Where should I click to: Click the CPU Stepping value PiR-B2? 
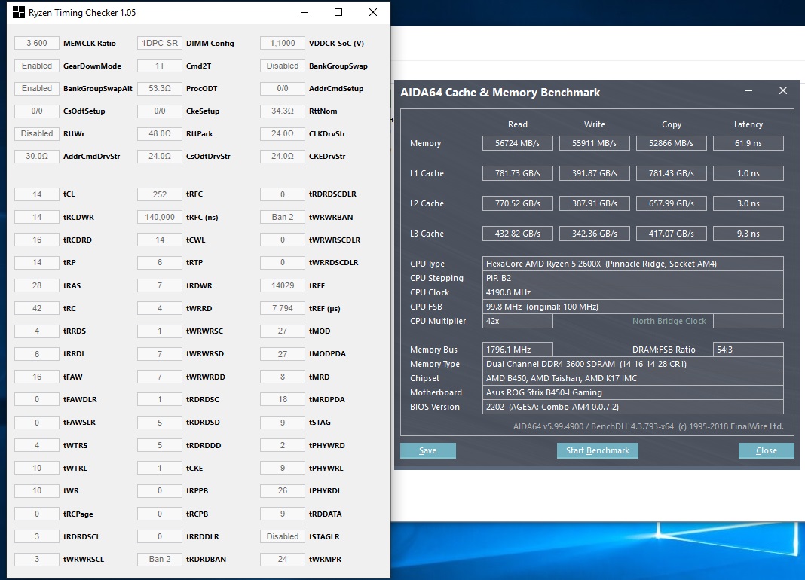click(633, 278)
